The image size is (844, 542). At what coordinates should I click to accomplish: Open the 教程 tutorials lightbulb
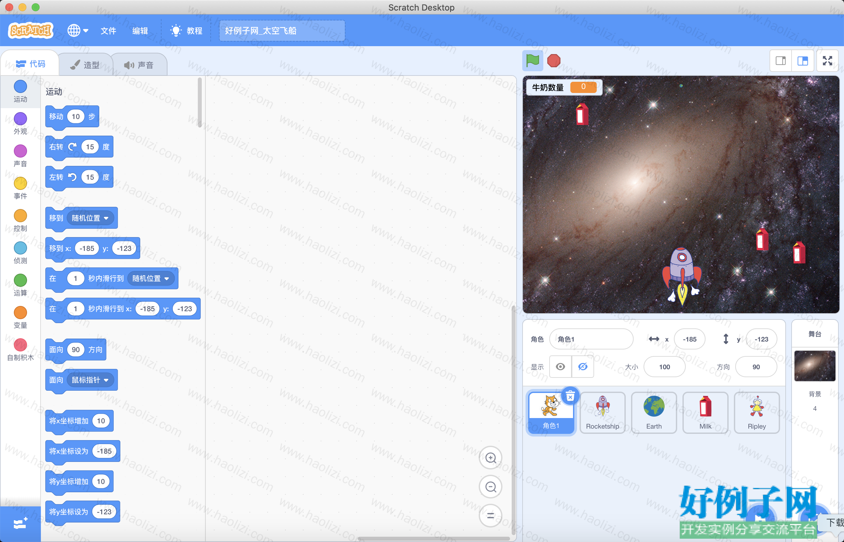[x=186, y=31]
